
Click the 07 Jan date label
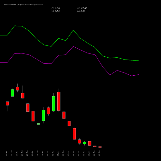click(x=68, y=153)
